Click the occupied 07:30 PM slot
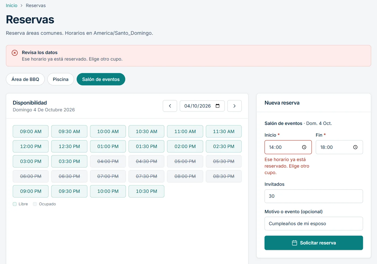The height and width of the screenshot is (264, 377). tap(147, 176)
